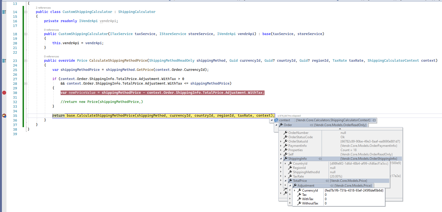442x212 pixels.
Task: Collapse the ShippingInfo node
Action: [x=281, y=159]
